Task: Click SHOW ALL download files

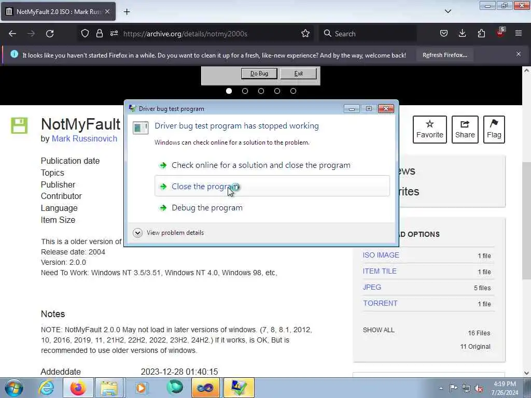Action: pos(379,330)
